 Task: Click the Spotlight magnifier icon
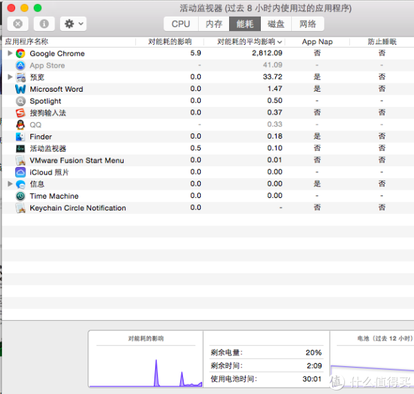click(x=20, y=101)
